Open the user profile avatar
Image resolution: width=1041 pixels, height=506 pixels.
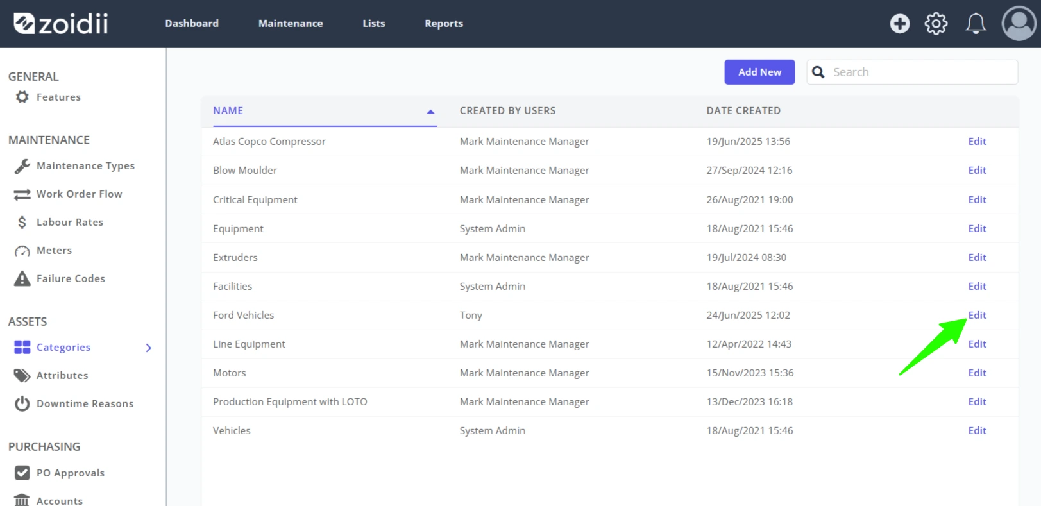[1019, 23]
